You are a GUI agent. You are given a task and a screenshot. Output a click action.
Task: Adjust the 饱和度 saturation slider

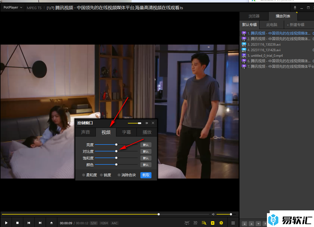pyautogui.click(x=116, y=158)
